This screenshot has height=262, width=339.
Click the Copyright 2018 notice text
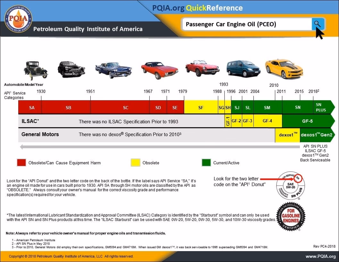click(71, 256)
